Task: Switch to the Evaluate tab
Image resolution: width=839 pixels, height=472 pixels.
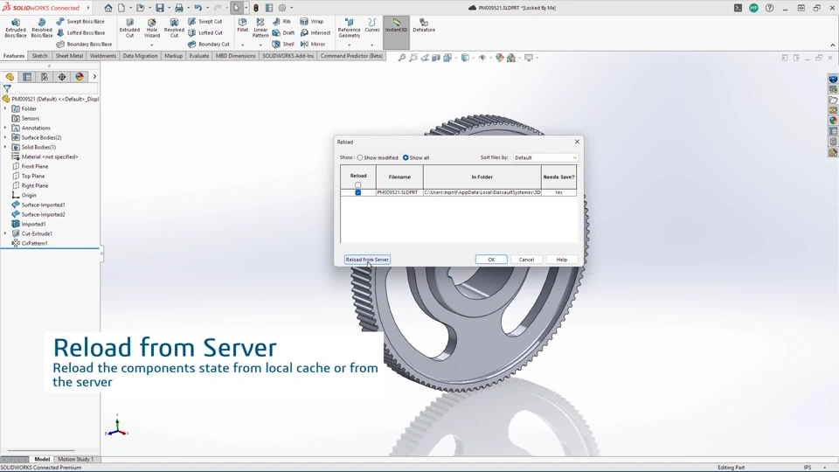Action: click(199, 56)
